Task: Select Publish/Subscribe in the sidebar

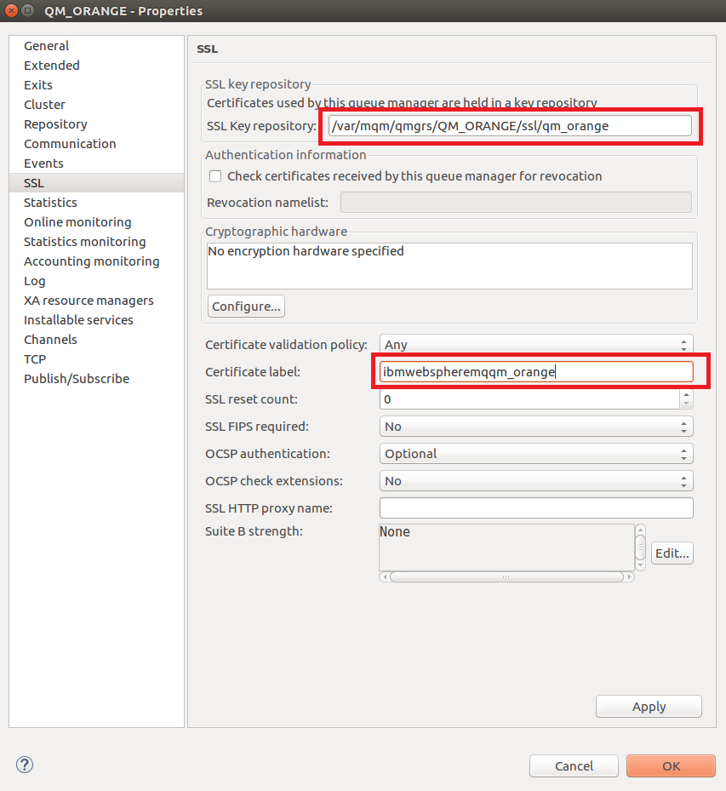Action: point(77,379)
